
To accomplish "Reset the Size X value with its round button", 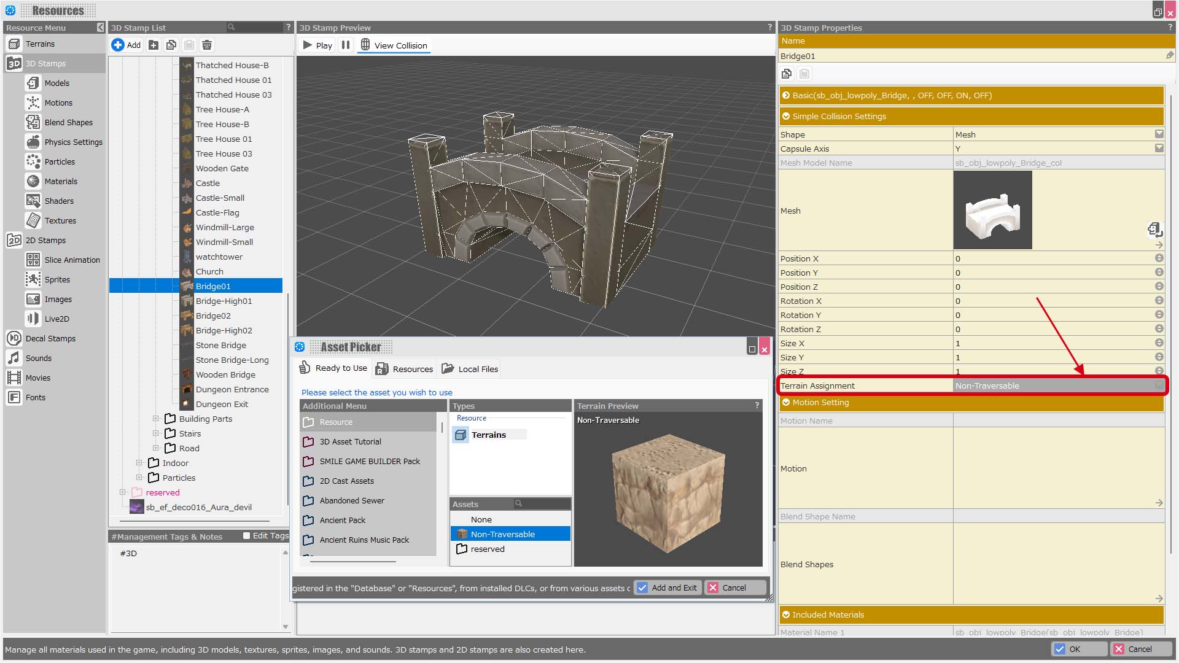I will tap(1159, 343).
